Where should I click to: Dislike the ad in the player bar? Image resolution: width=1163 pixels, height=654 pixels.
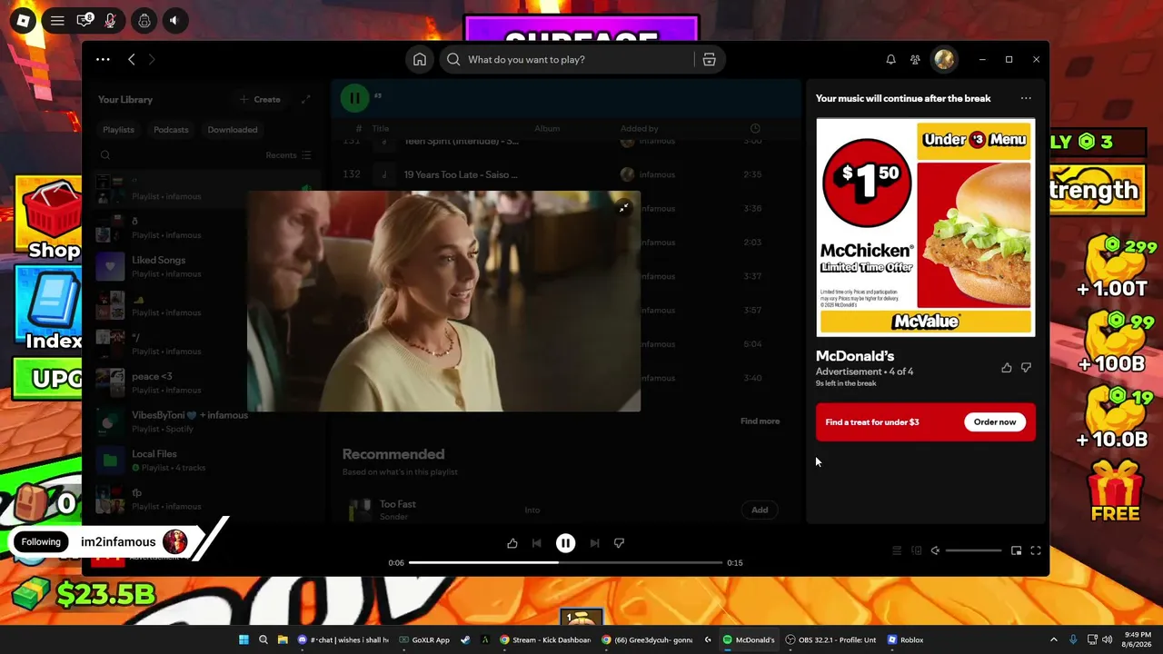click(619, 543)
